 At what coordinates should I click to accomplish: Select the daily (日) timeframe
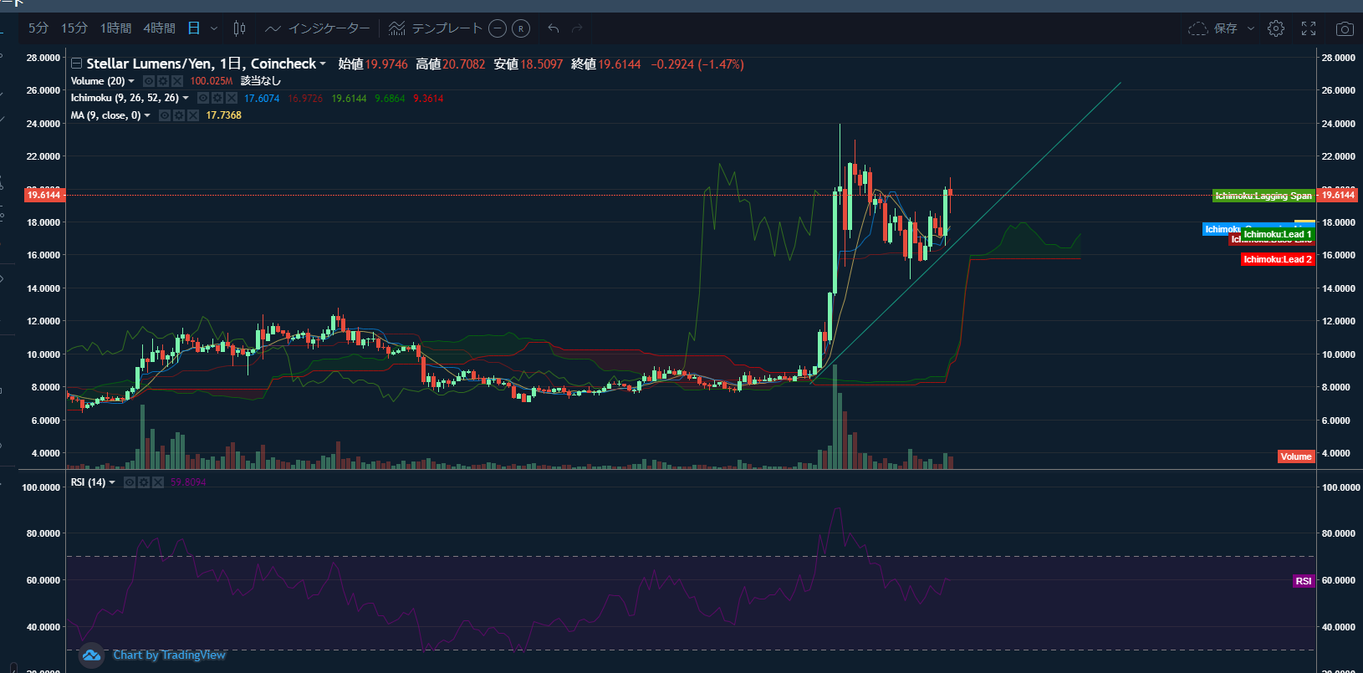pyautogui.click(x=194, y=28)
